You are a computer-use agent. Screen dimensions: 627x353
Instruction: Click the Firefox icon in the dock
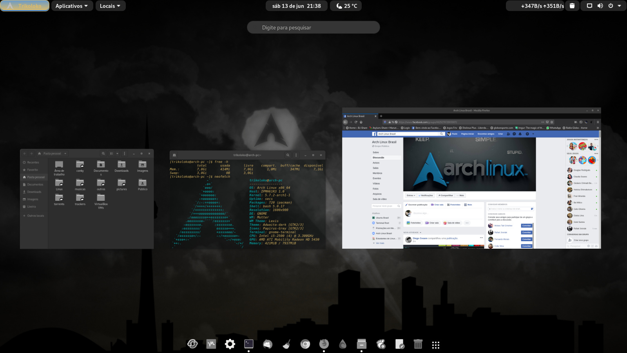[324, 344]
